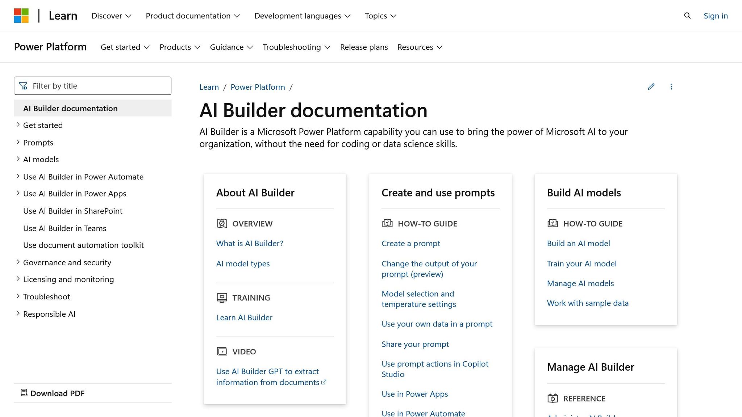Click the Learn brand link in header
Image resolution: width=742 pixels, height=417 pixels.
(x=63, y=16)
